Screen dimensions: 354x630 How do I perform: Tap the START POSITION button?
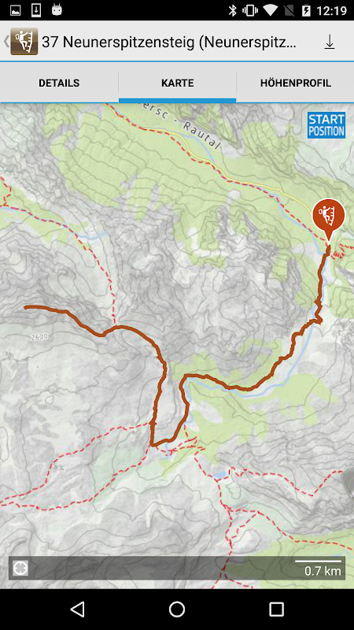tap(326, 125)
